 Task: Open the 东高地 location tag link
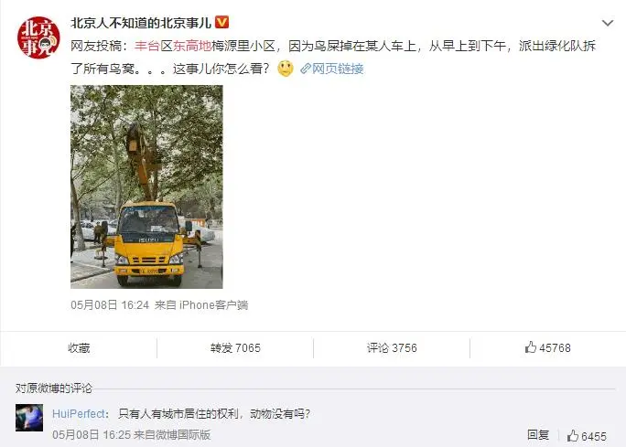(191, 47)
